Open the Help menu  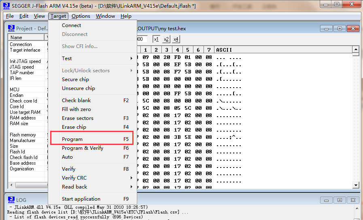[x=126, y=16]
